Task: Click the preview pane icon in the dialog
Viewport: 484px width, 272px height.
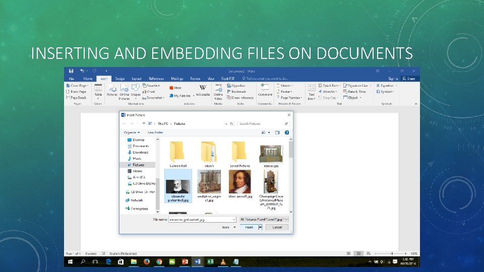Action: pyautogui.click(x=277, y=132)
